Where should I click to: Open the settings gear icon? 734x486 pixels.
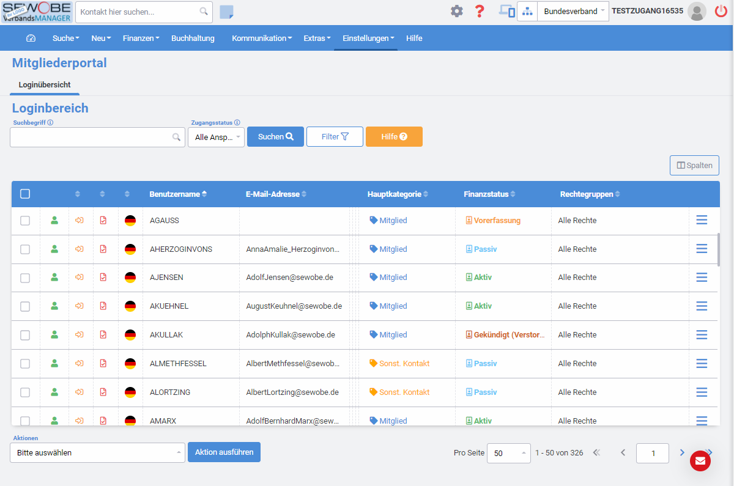[457, 11]
